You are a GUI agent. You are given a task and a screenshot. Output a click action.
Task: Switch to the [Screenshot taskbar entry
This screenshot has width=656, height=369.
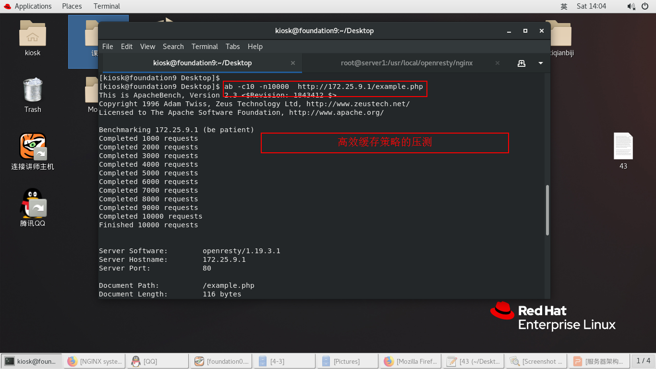tap(536, 361)
